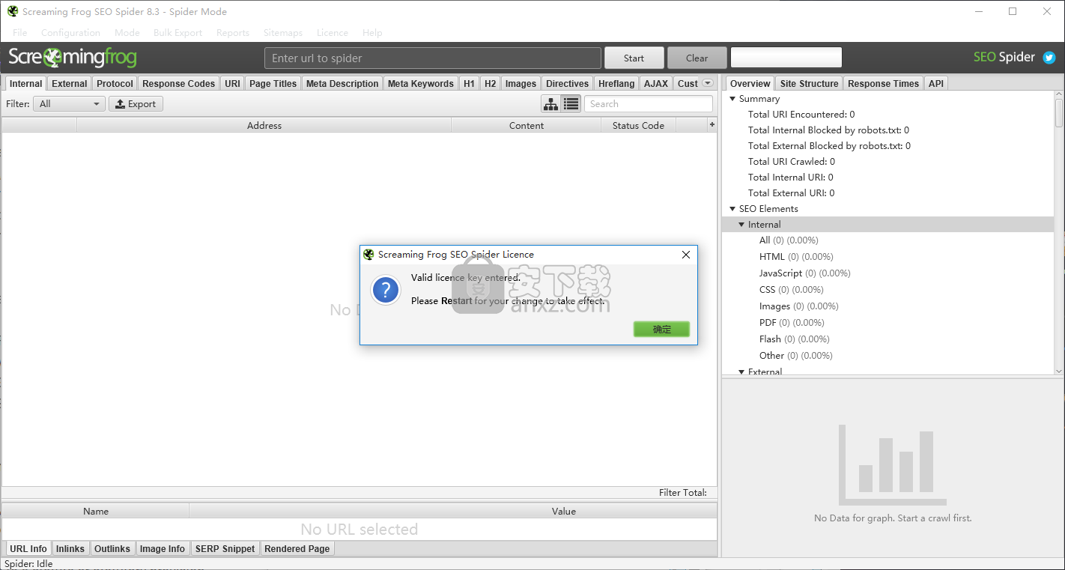
Task: Open the tab overflow dropdown arrow
Action: (708, 83)
